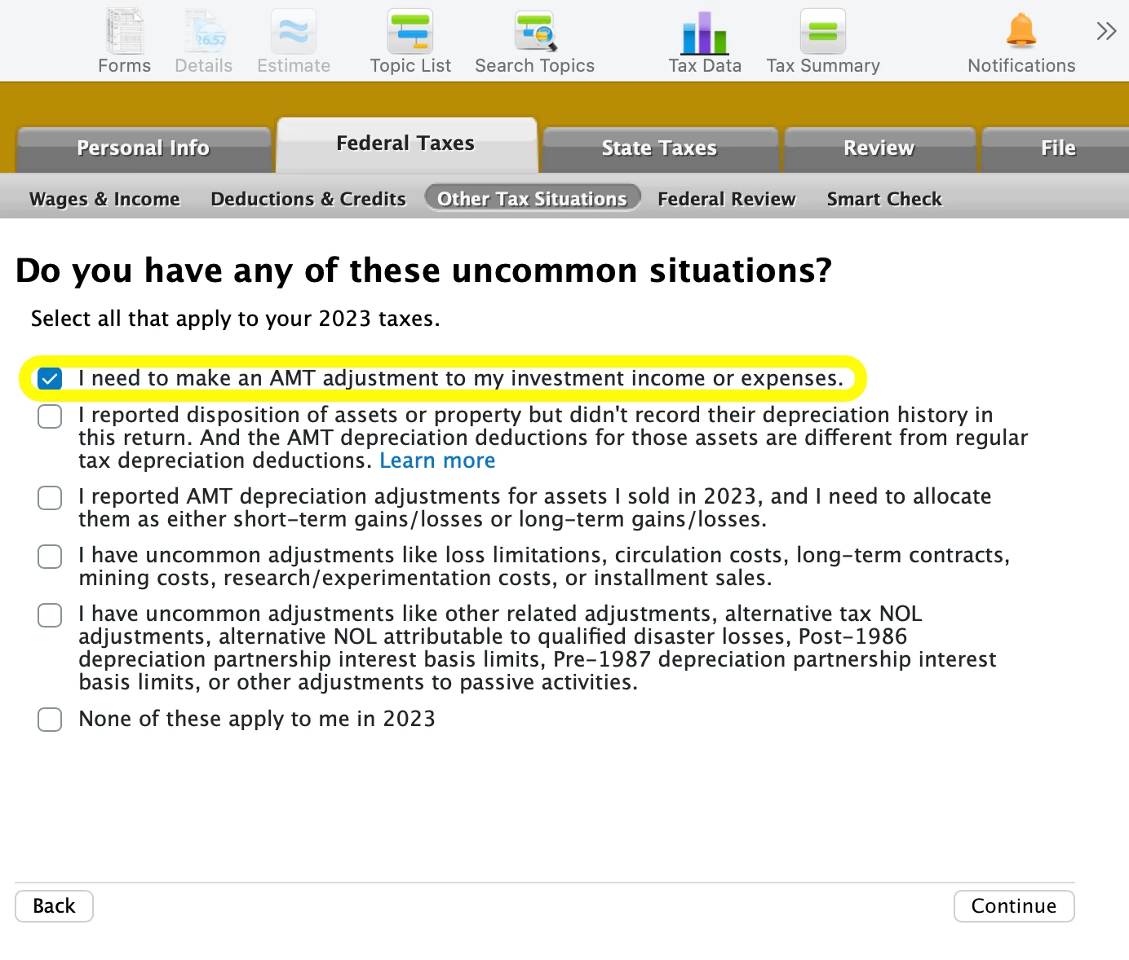Check disposition of assets depreciation history checkbox
Image resolution: width=1129 pixels, height=960 pixels.
coord(50,416)
